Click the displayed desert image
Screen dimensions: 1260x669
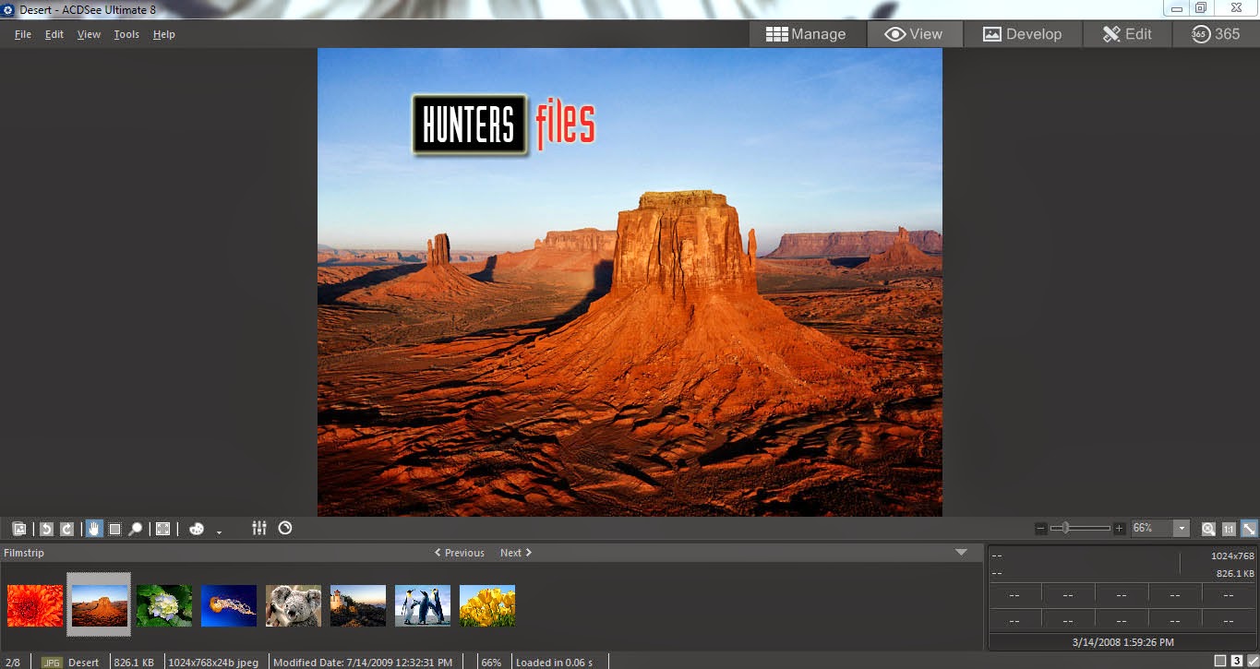[630, 282]
